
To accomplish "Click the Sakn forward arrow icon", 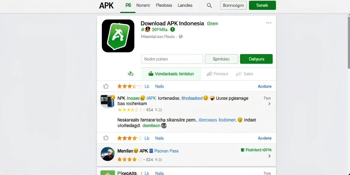I will pyautogui.click(x=239, y=74).
